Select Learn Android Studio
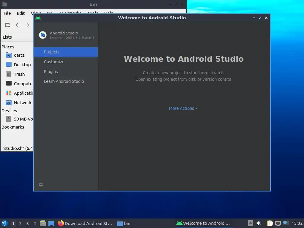 (x=64, y=81)
